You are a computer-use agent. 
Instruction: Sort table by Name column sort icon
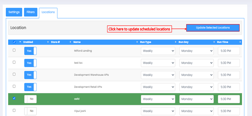pyautogui.click(x=137, y=42)
